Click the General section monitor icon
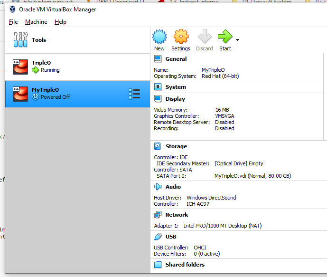327x277 pixels. click(158, 59)
